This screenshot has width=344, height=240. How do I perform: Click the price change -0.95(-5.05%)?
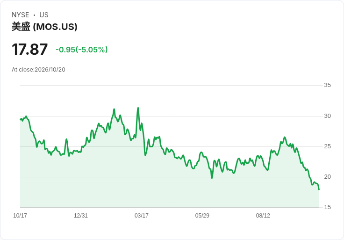82,50
